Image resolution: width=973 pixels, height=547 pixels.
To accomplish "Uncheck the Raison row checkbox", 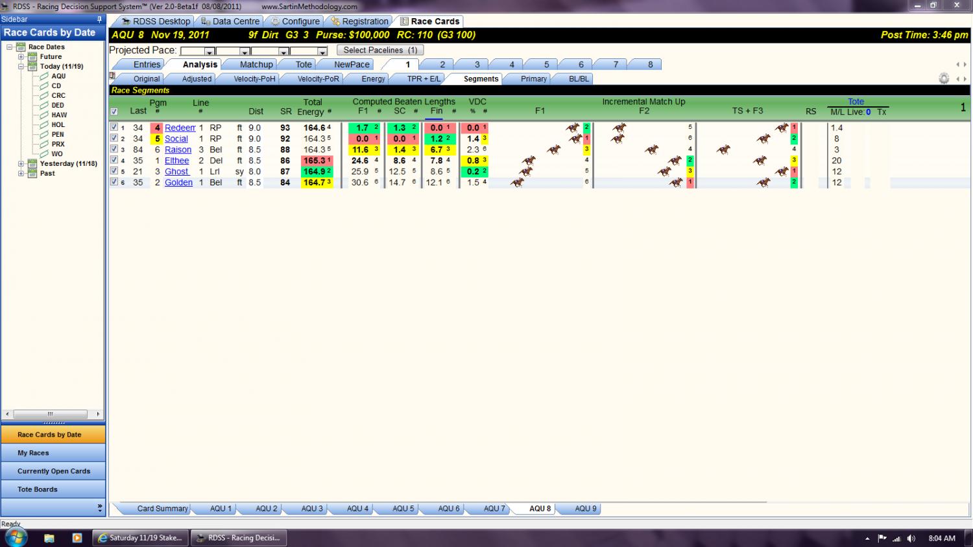I will point(114,150).
